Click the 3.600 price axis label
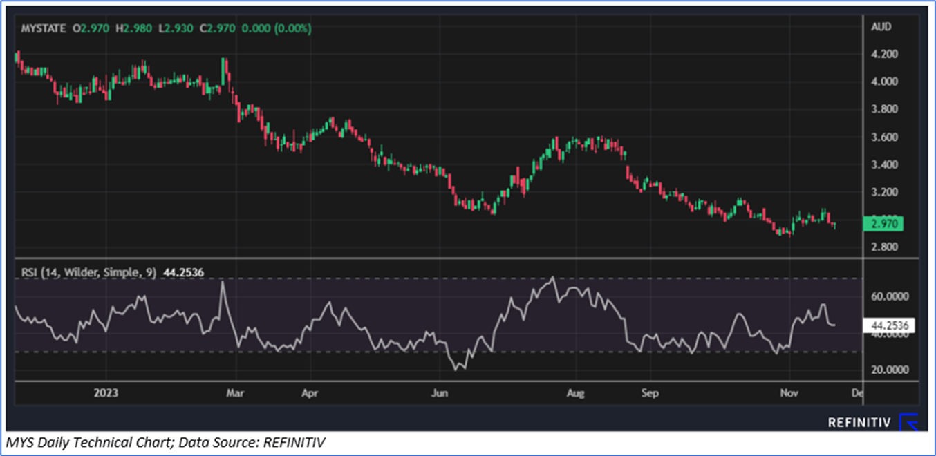Viewport: 936px width, 456px height. click(x=886, y=137)
